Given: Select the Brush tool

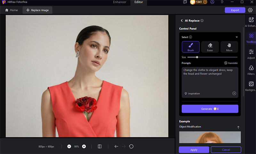Looking at the screenshot, I should tap(191, 47).
